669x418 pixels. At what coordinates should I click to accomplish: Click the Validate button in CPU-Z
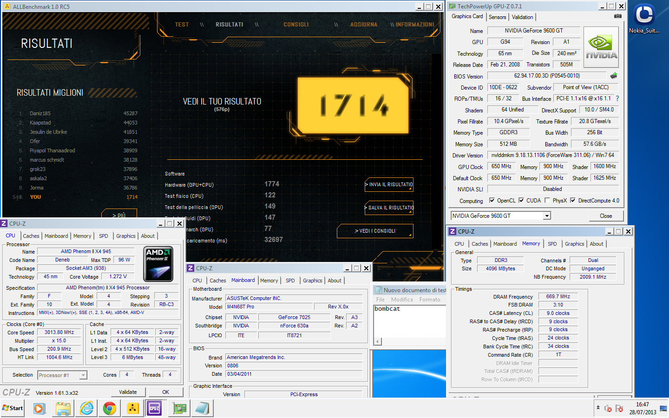coord(128,392)
